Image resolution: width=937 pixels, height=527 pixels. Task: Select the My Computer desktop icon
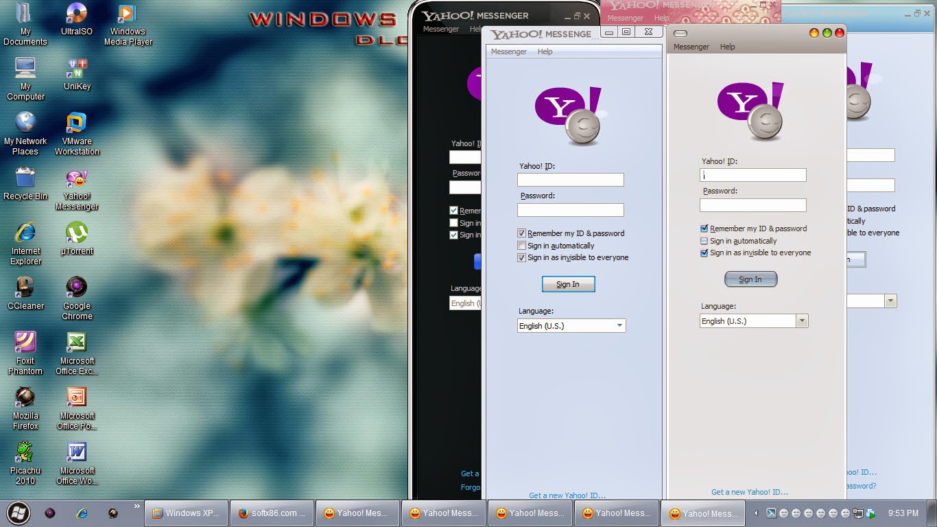coord(25,79)
